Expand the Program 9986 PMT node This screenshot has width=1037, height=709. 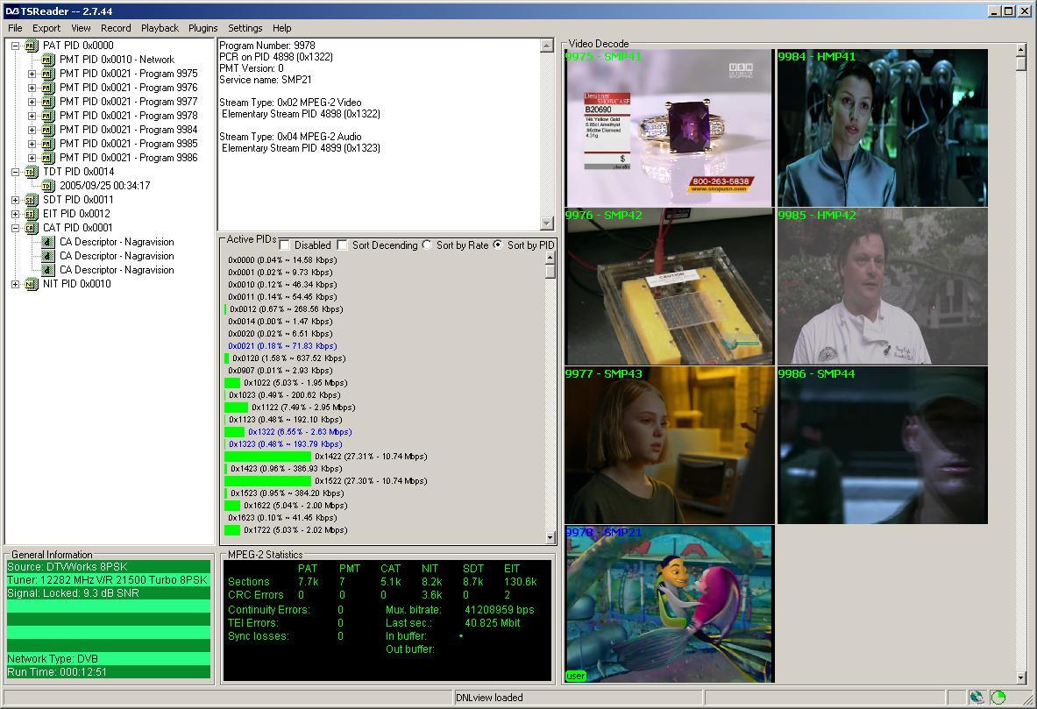click(x=32, y=158)
